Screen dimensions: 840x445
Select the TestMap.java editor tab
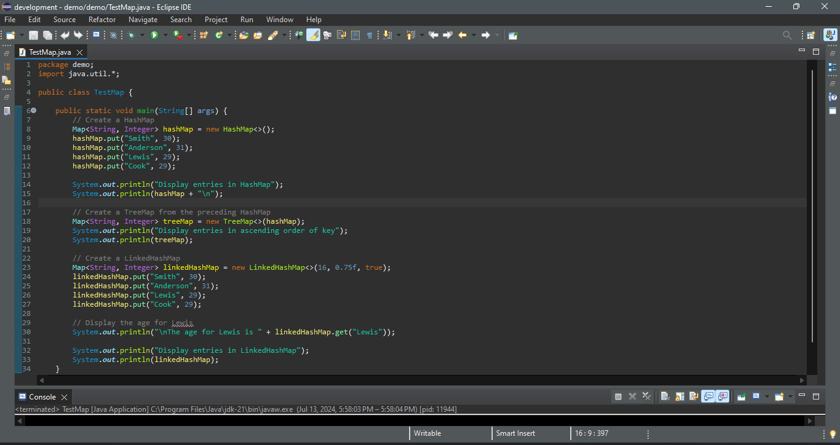49,52
